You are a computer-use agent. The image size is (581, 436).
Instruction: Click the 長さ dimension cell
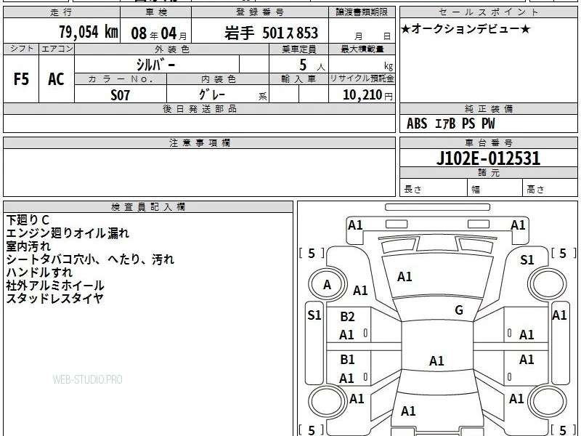click(x=433, y=188)
